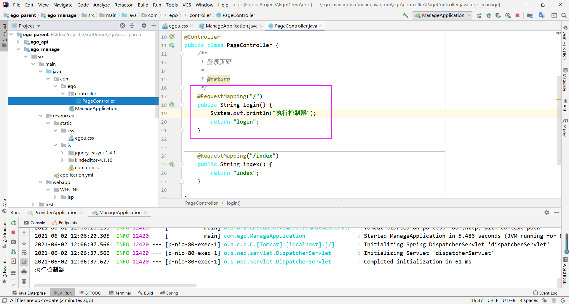The height and width of the screenshot is (304, 569).
Task: Open Project panel settings gear
Action: coord(144,26)
